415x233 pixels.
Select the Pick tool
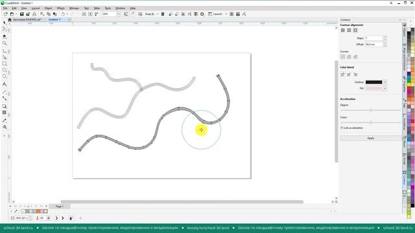pos(5,23)
